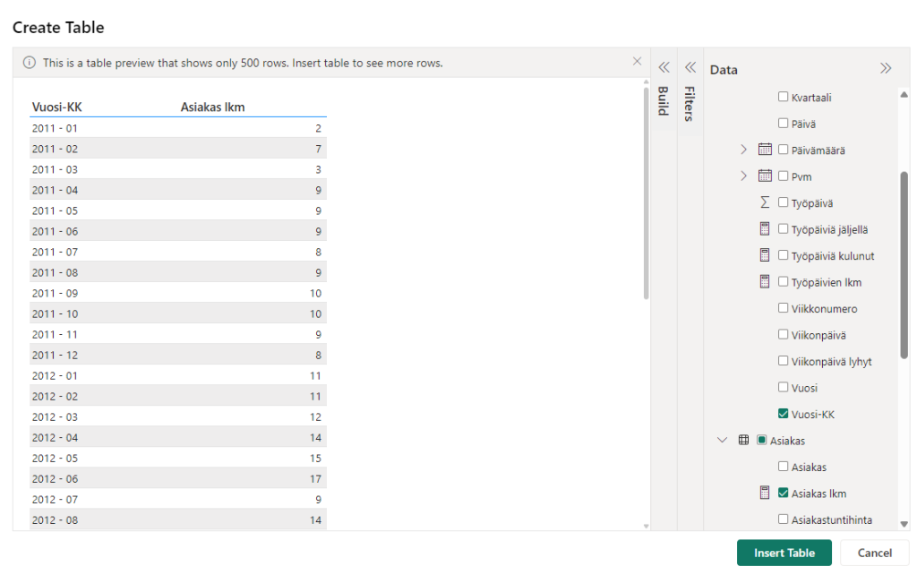917x575 pixels.
Task: Select the 2012 - 06 row cell
Action: pos(55,478)
